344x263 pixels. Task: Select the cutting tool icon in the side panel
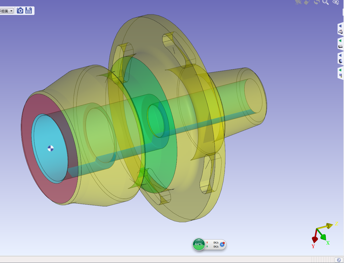[341, 76]
